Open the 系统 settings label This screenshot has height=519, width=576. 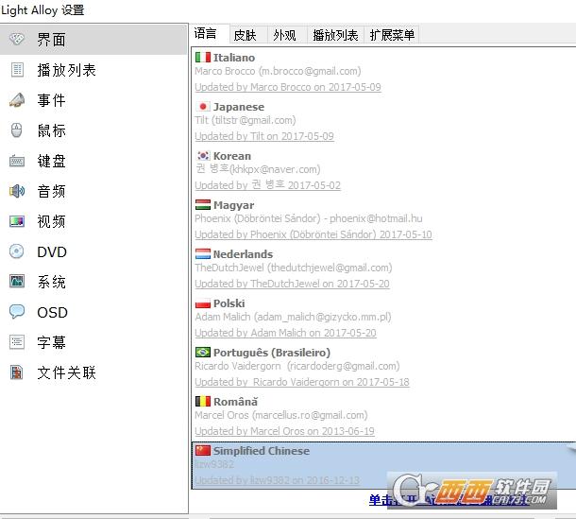pyautogui.click(x=51, y=282)
